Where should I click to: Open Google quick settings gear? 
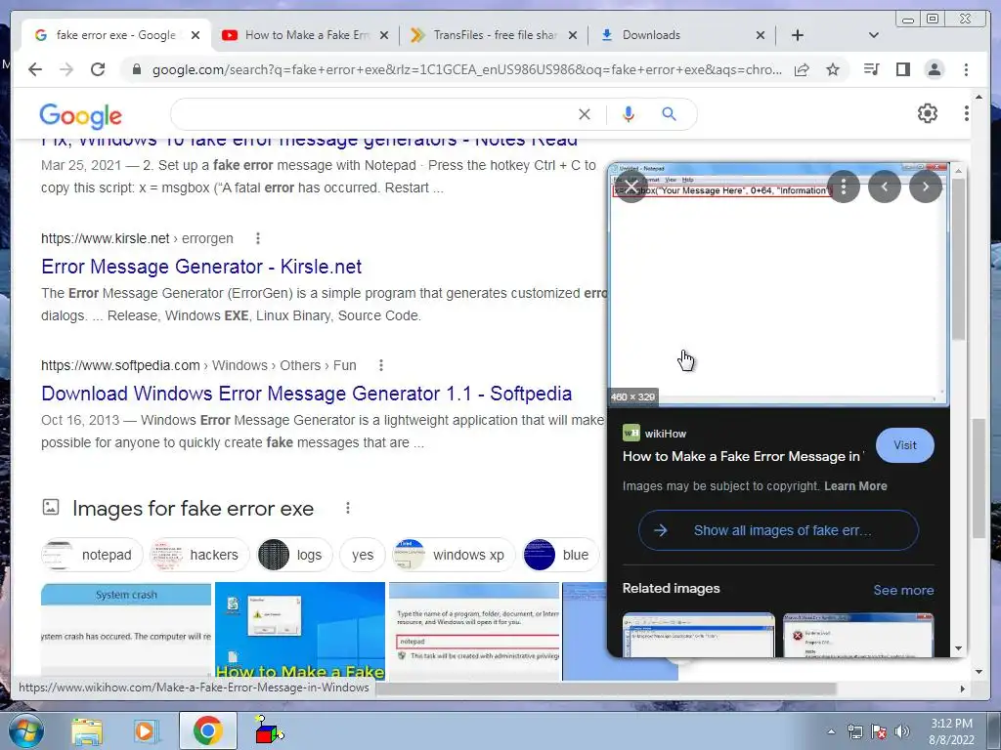[x=927, y=113]
